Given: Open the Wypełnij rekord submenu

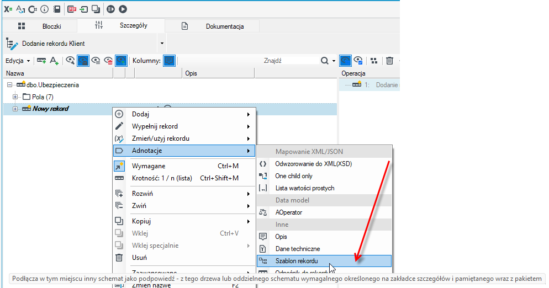Looking at the screenshot, I should 184,126.
